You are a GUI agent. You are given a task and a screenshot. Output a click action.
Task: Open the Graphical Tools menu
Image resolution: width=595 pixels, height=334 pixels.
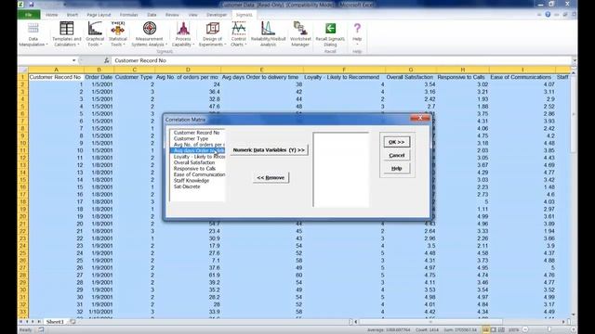pos(95,35)
